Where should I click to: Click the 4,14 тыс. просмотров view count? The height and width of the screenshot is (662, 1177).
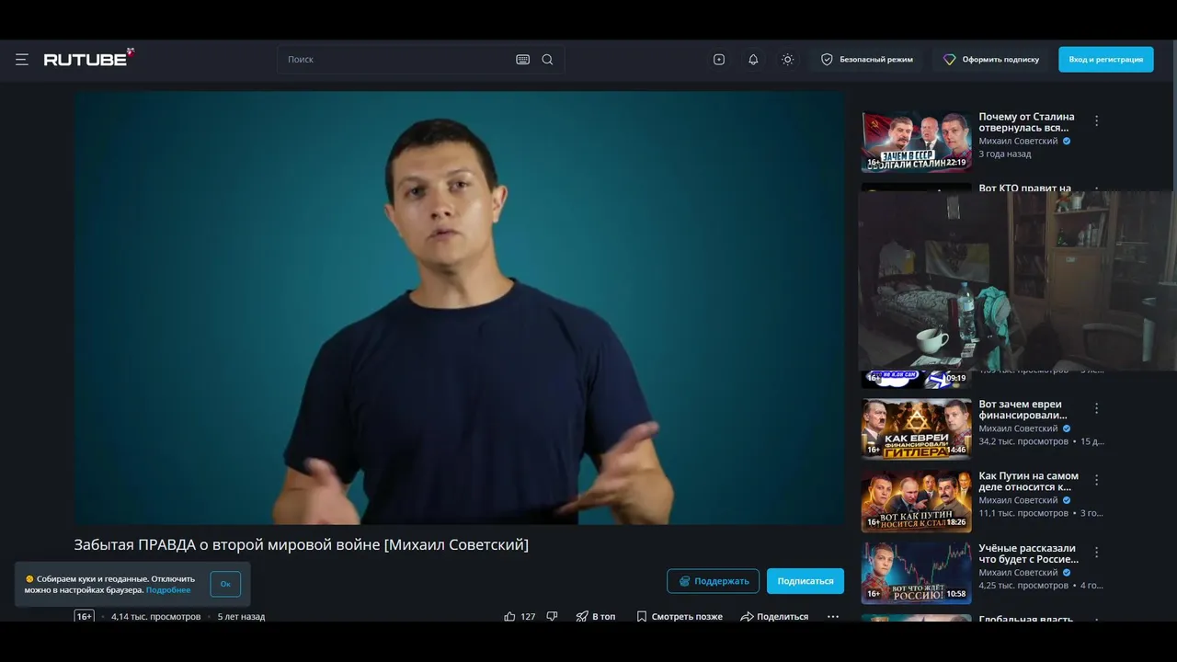[x=155, y=617]
